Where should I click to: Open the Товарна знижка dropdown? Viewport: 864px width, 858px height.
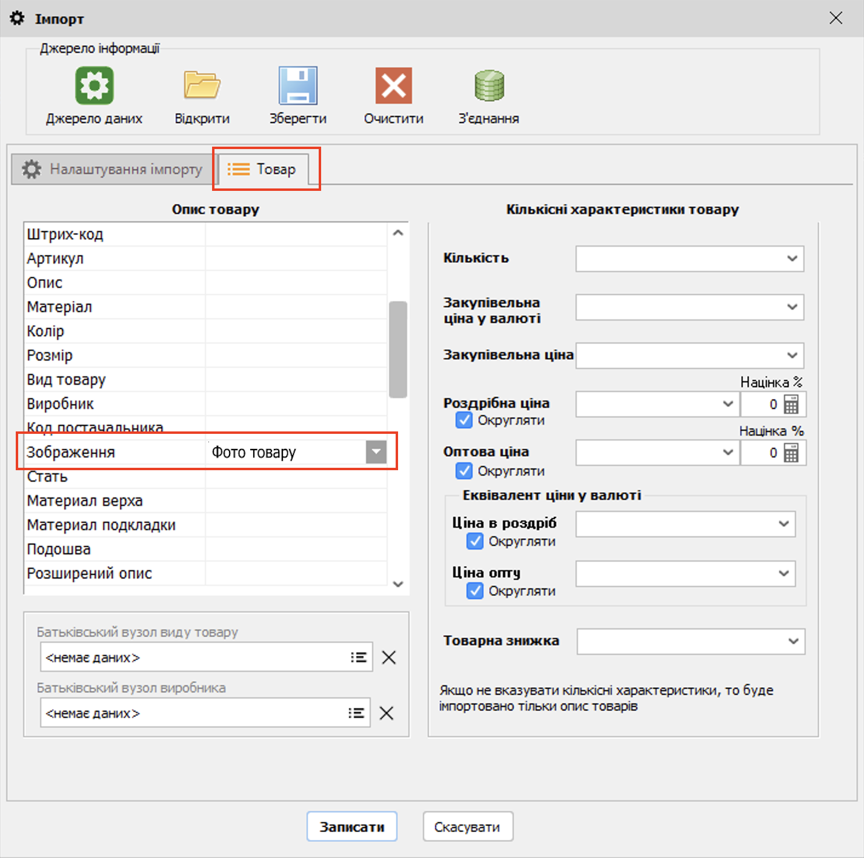pos(793,641)
